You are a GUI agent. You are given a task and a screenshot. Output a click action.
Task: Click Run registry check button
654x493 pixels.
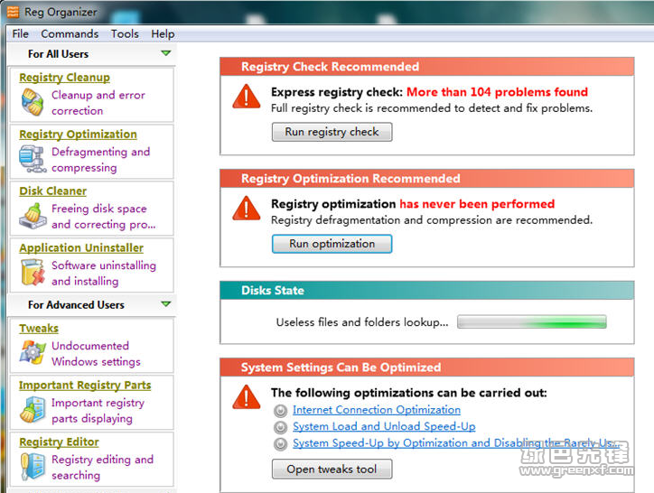coord(332,132)
